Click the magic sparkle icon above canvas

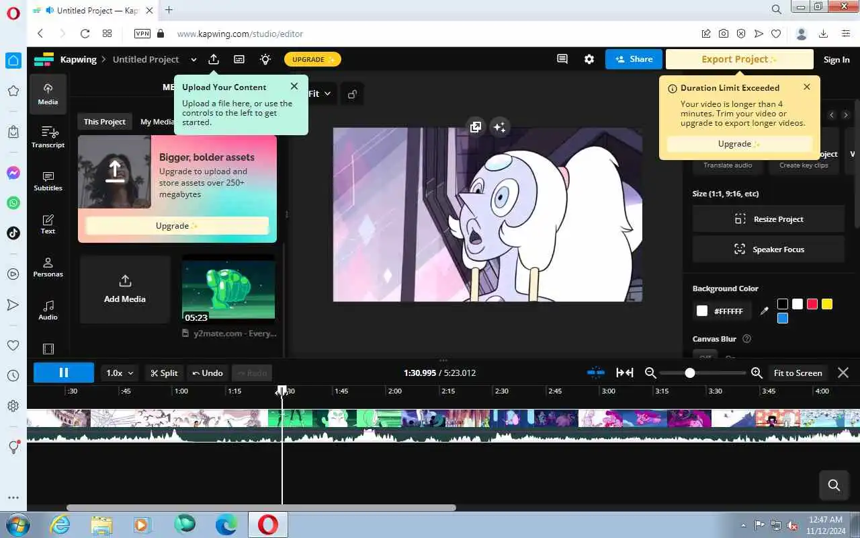[499, 127]
